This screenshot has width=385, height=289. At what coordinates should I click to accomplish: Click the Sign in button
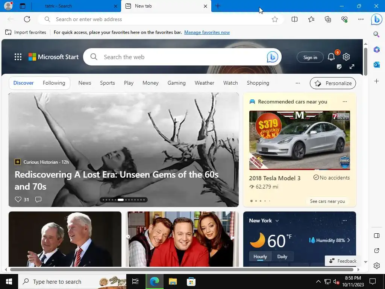(310, 57)
